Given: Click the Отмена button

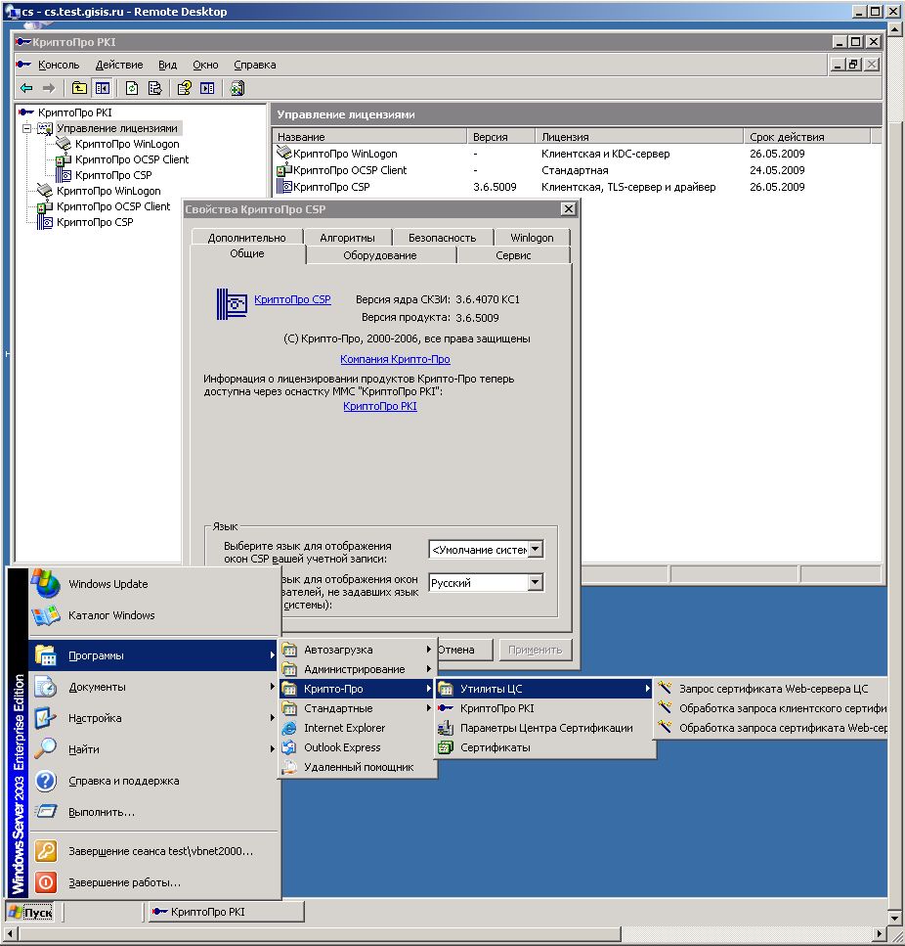Looking at the screenshot, I should (x=465, y=650).
